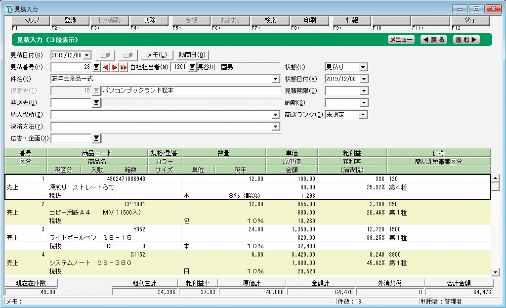Image resolution: width=506 pixels, height=308 pixels.
Task: Open the 商談ランク dropdown
Action: click(363, 115)
